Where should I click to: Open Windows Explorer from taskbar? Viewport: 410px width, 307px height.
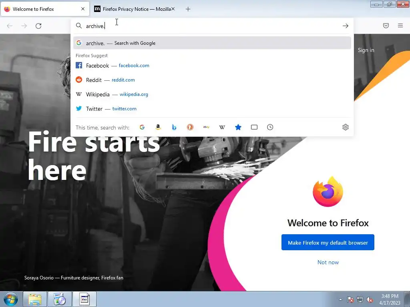tap(35, 299)
